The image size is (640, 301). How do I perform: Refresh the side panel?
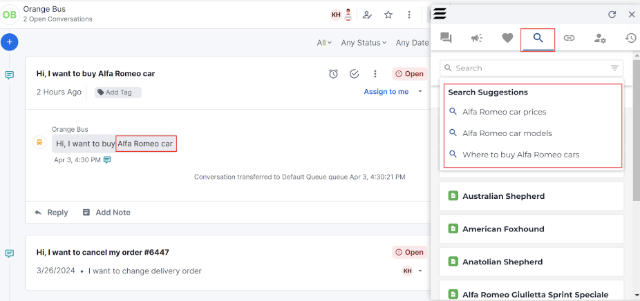(x=612, y=14)
